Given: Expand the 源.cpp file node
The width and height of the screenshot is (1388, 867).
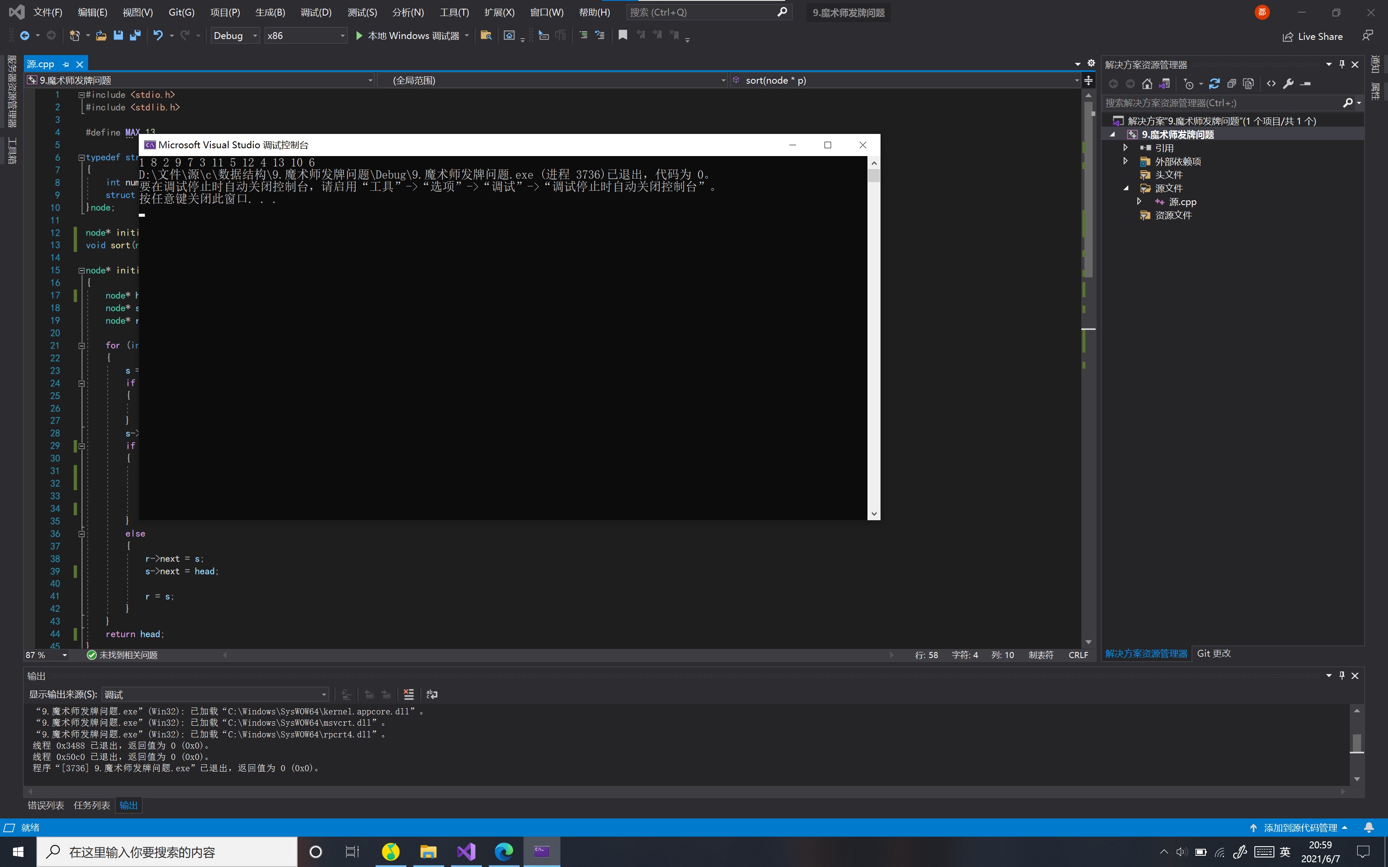Looking at the screenshot, I should [x=1139, y=201].
